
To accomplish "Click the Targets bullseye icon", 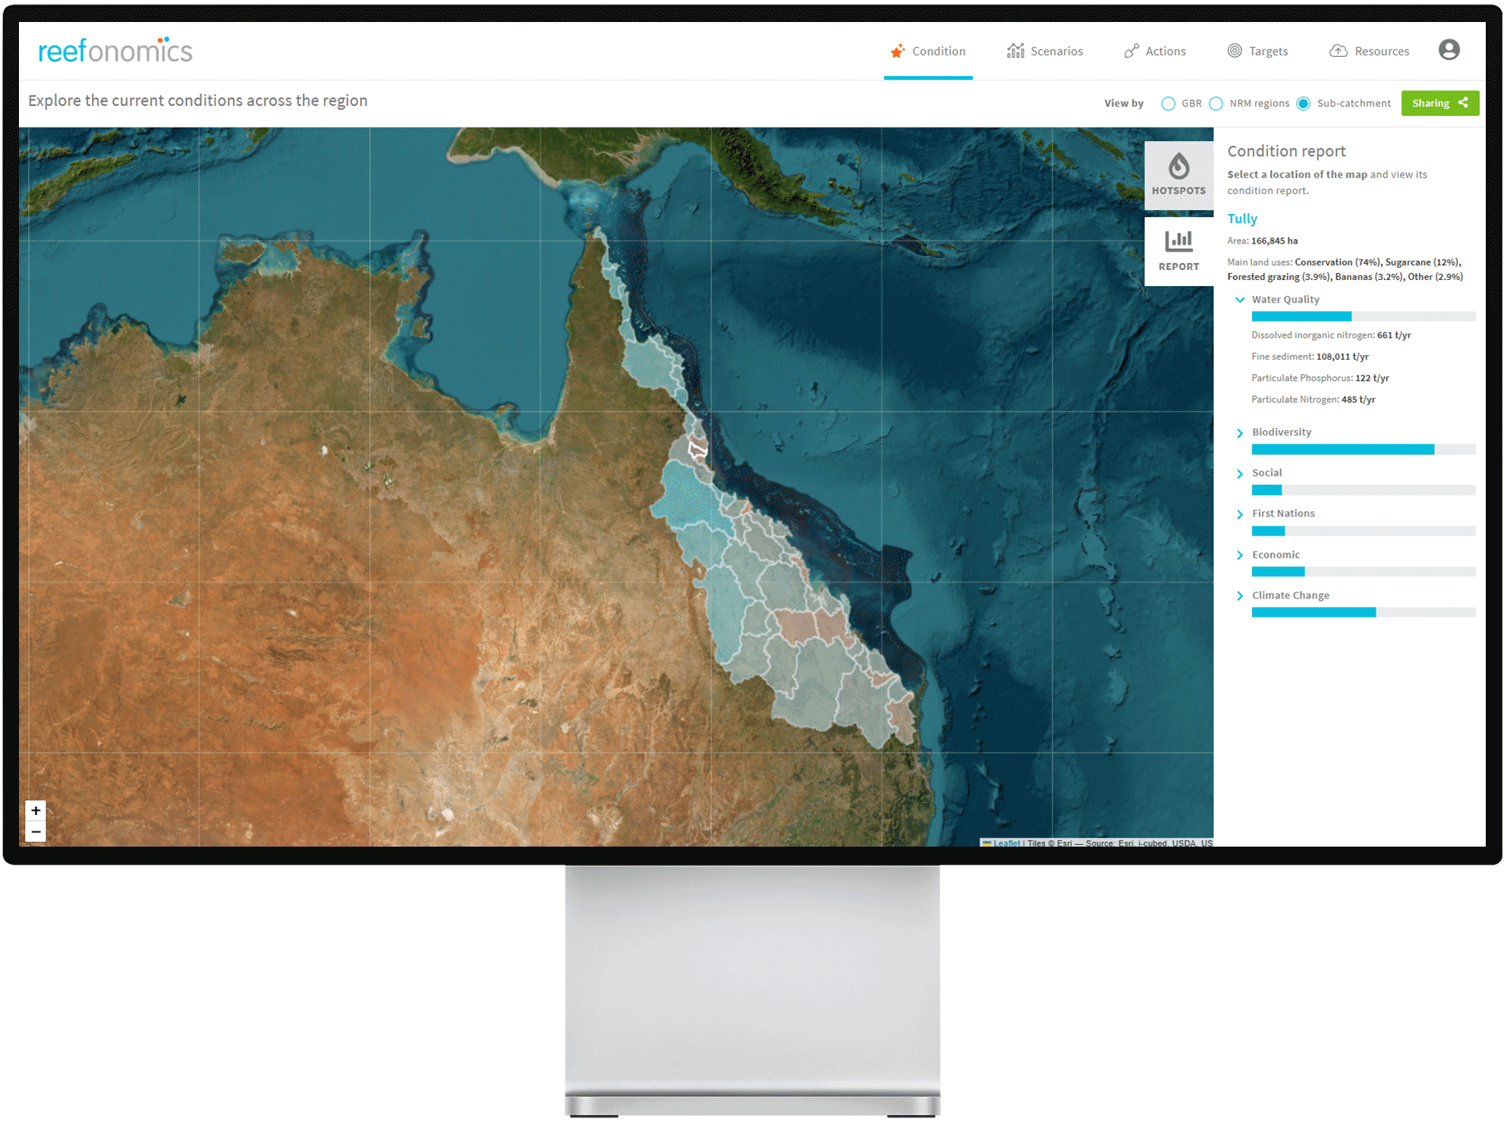I will coord(1235,51).
